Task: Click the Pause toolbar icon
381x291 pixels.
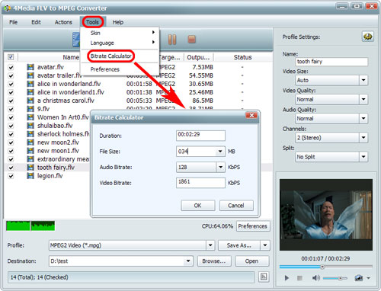Action: tap(172, 40)
